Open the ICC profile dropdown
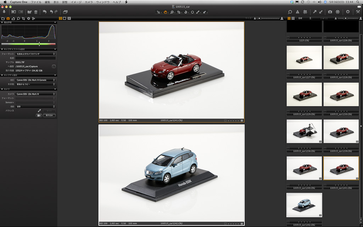 pos(36,80)
